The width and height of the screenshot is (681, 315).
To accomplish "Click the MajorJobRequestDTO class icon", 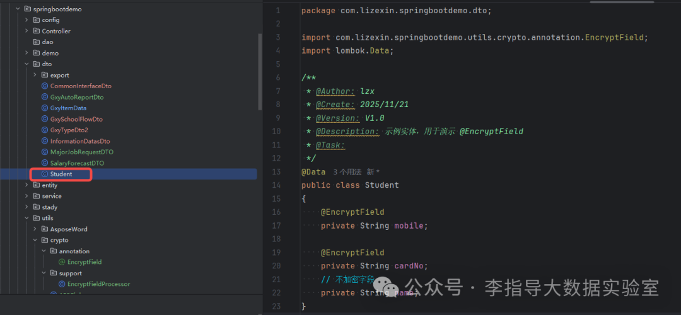I will (45, 152).
